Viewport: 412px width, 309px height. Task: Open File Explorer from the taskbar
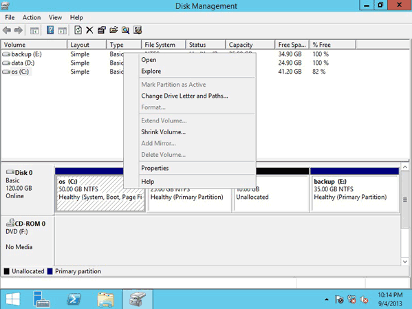(106, 300)
